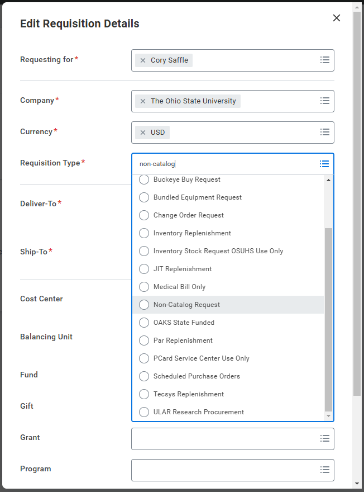Remove The Ohio State University chip

[143, 101]
